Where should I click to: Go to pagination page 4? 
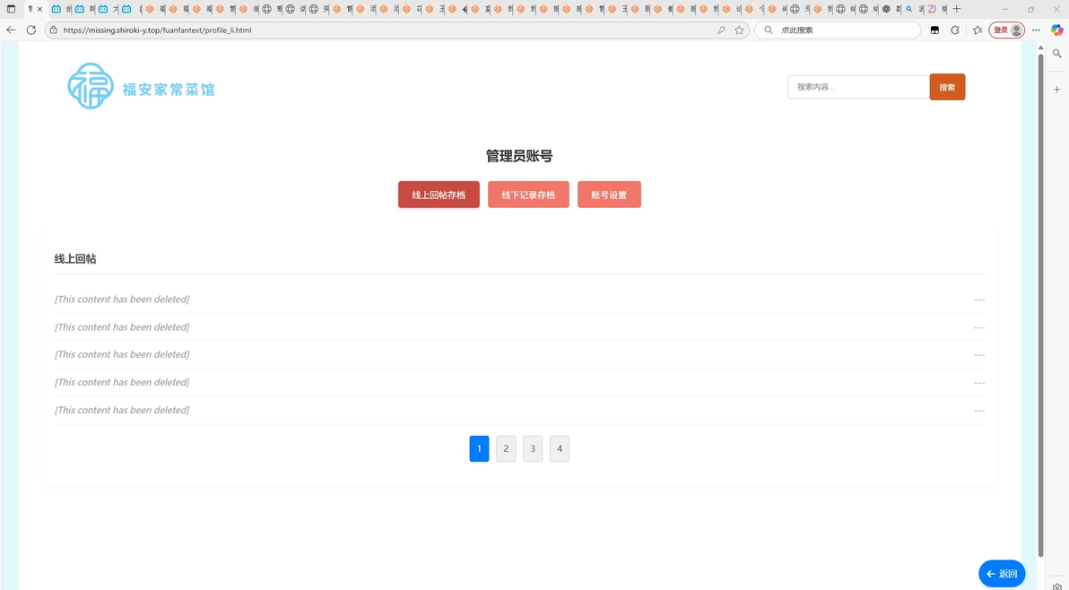coord(559,448)
